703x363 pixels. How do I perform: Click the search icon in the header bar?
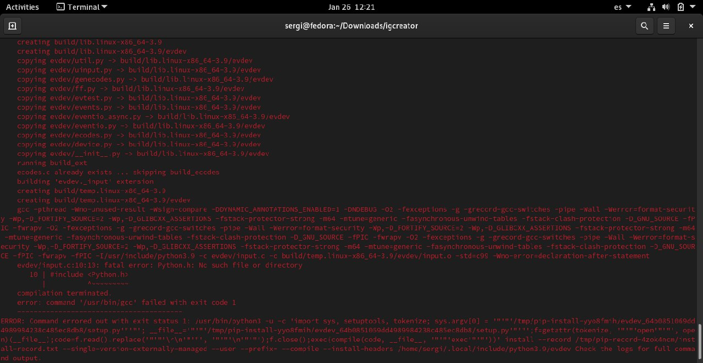[645, 25]
